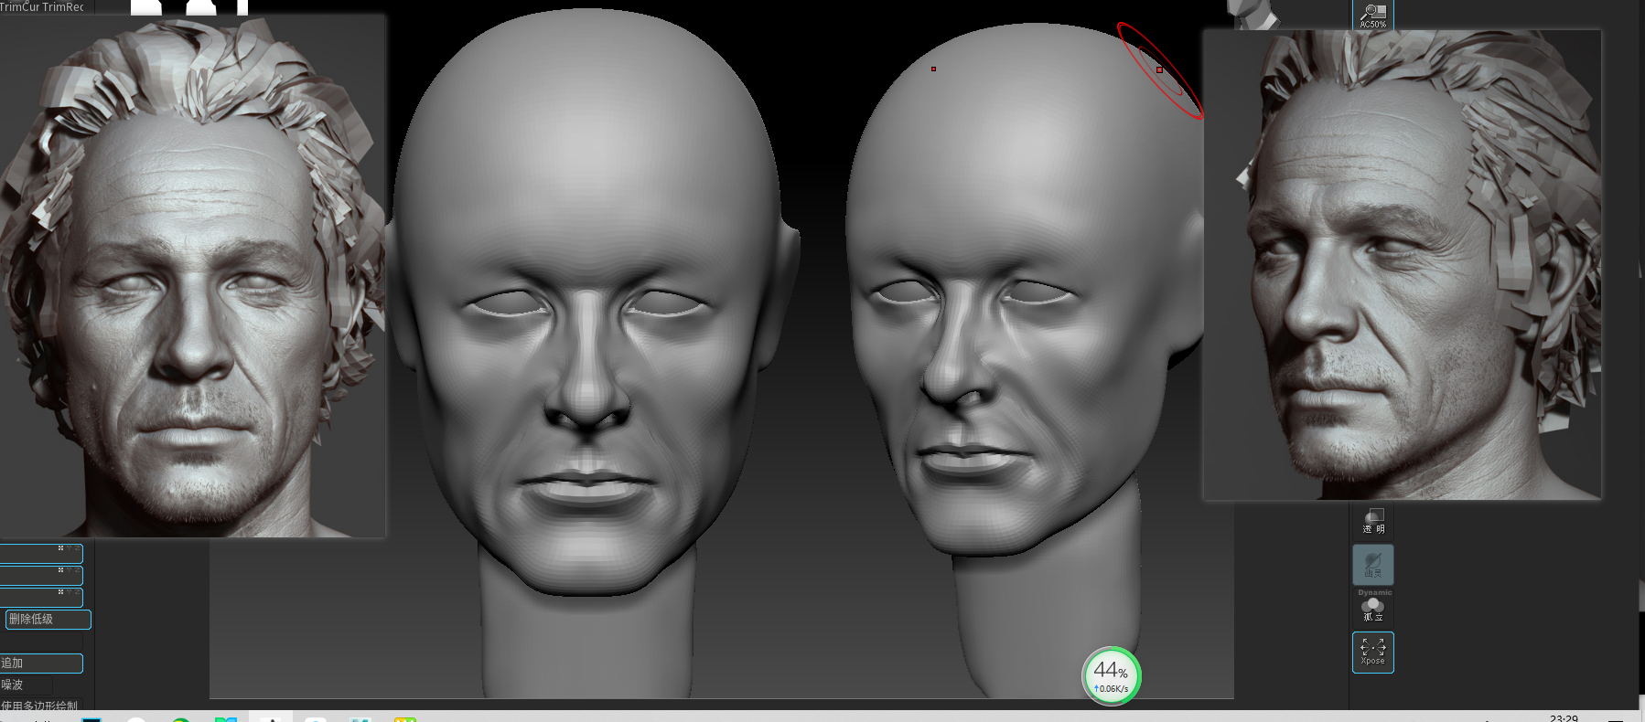1645x722 pixels.
Task: Click the 删除低级 button
Action: click(x=48, y=620)
